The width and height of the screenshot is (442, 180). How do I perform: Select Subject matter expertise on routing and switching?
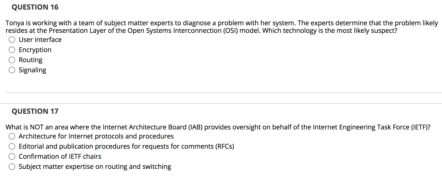point(12,167)
